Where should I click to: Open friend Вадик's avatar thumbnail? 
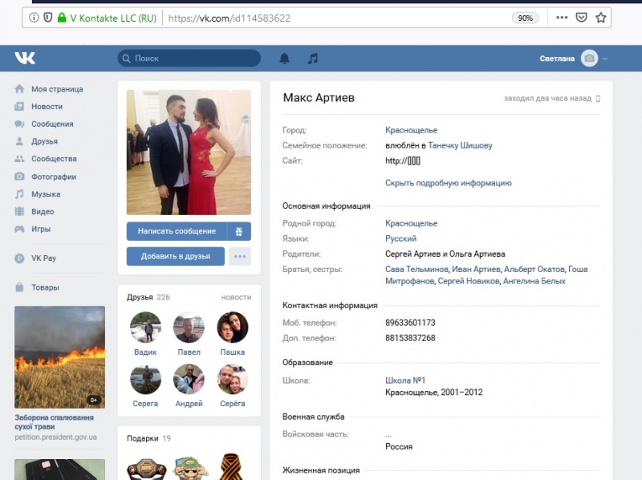(x=145, y=327)
